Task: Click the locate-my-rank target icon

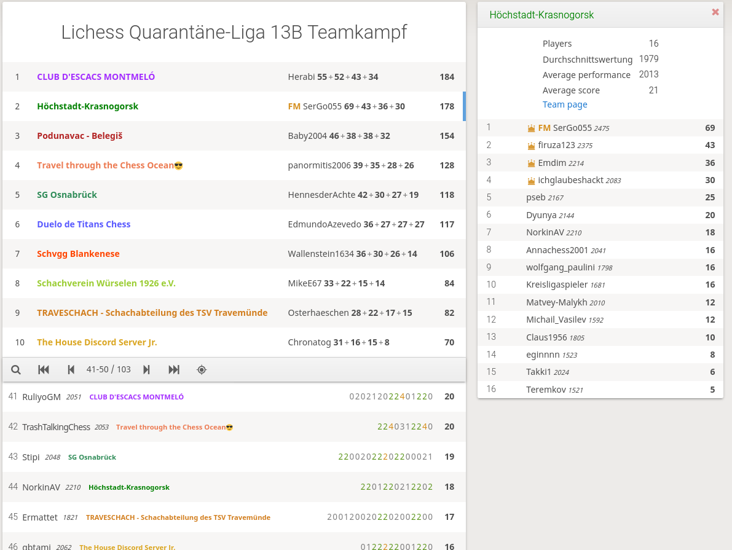Action: click(x=202, y=370)
